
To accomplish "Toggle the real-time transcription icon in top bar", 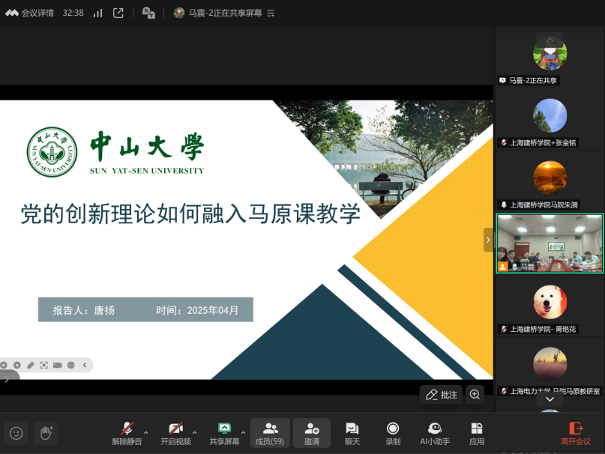I will (148, 13).
